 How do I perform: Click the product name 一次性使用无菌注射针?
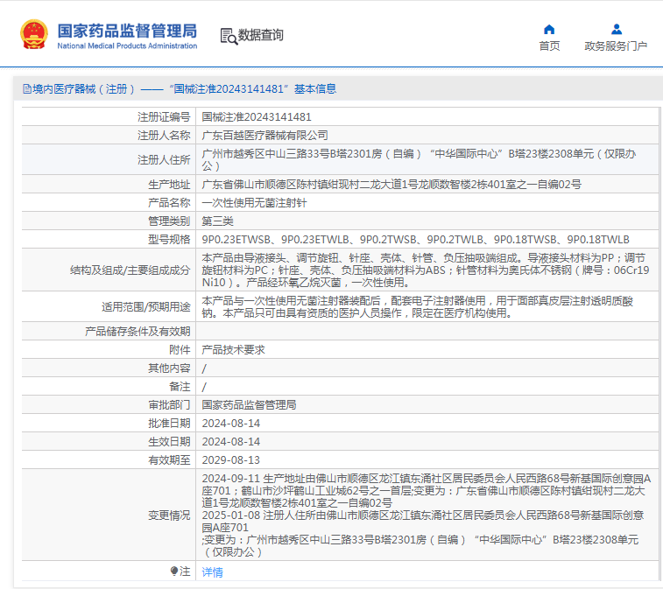pyautogui.click(x=255, y=202)
